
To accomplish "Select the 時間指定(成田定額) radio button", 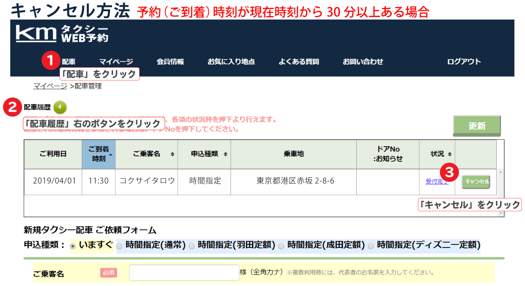I will point(281,246).
